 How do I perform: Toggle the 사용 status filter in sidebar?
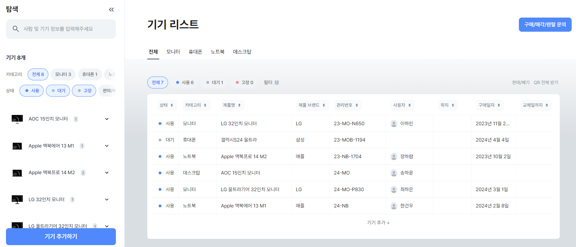pos(32,91)
